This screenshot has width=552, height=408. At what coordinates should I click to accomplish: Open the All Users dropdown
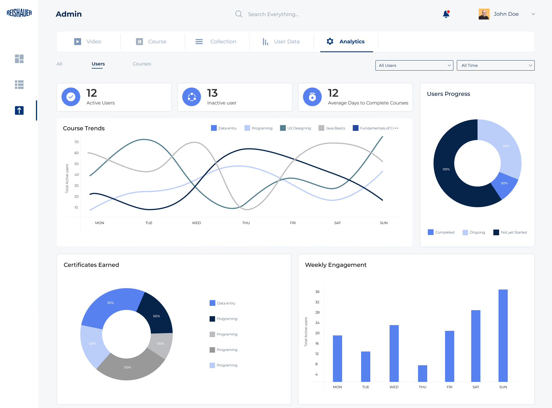[x=414, y=65]
